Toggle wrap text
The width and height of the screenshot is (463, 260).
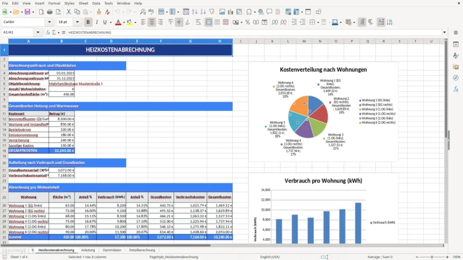(198, 22)
